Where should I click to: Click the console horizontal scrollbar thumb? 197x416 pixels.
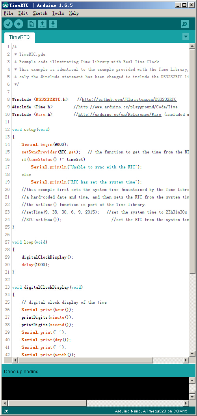pos(47,403)
